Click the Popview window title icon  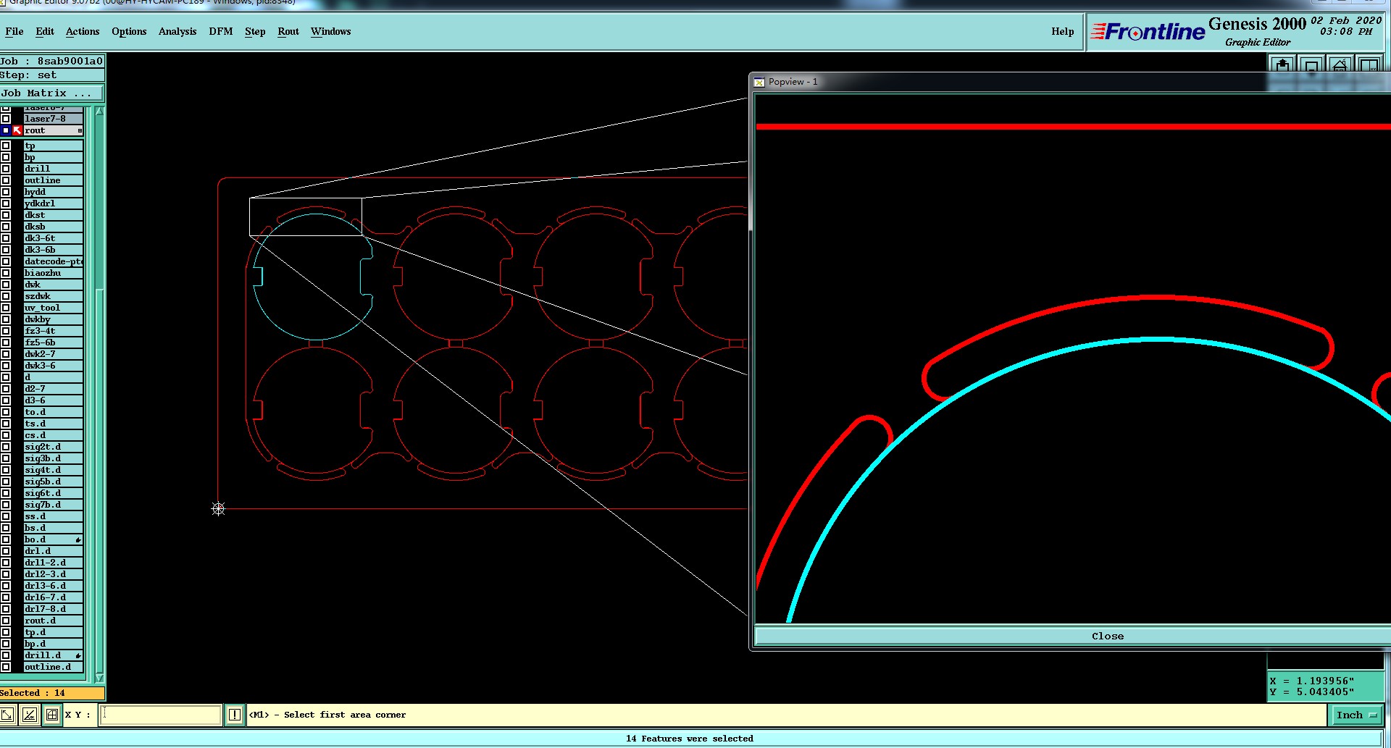click(759, 82)
